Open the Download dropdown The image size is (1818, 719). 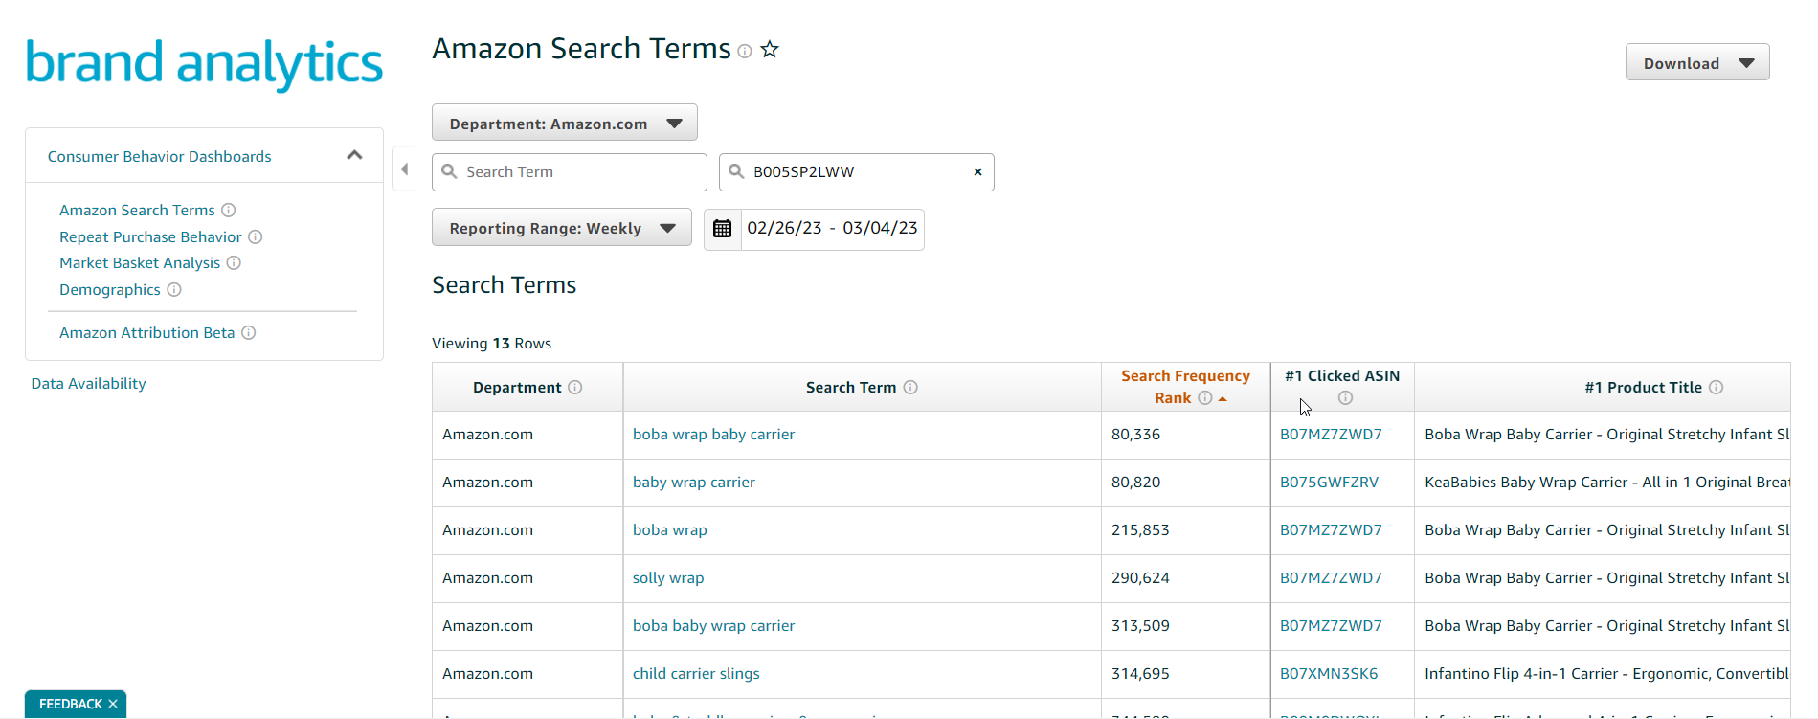click(1696, 63)
